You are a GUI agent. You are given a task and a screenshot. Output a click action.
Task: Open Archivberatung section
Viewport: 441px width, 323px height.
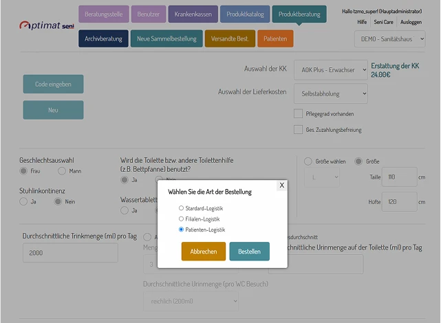[103, 38]
